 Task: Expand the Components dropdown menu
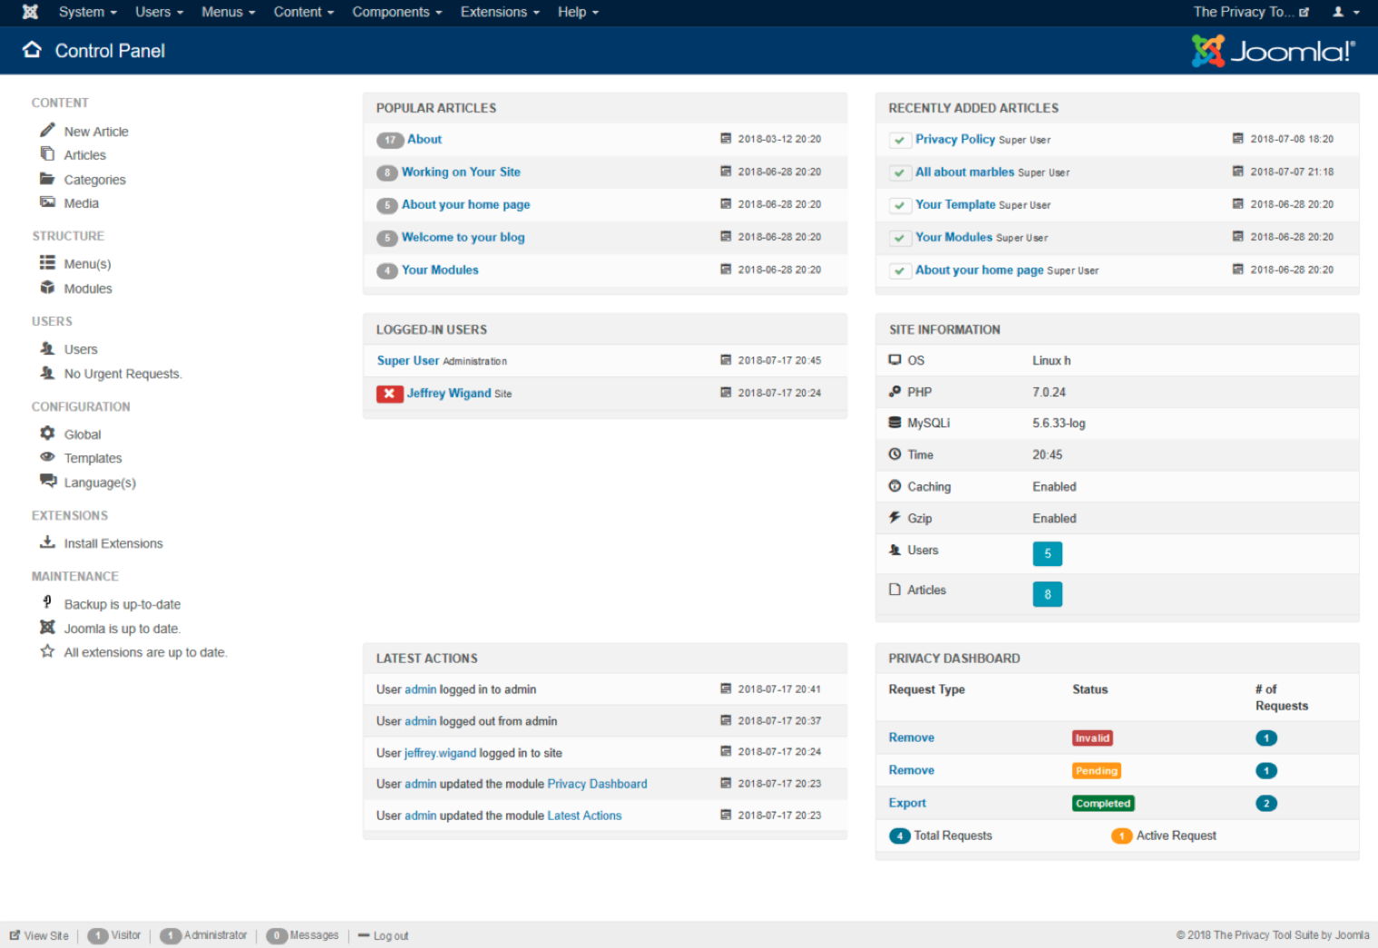tap(396, 12)
